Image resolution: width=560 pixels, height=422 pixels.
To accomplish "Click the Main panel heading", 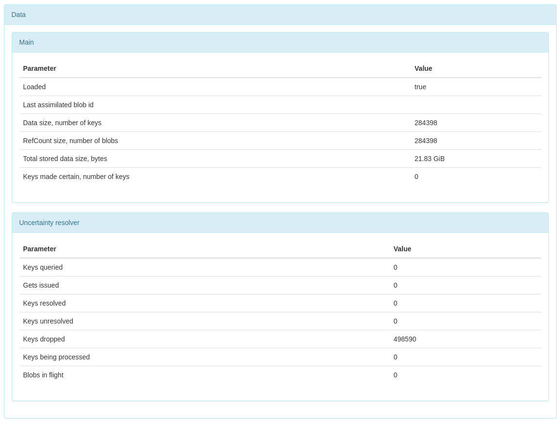I will pos(27,42).
